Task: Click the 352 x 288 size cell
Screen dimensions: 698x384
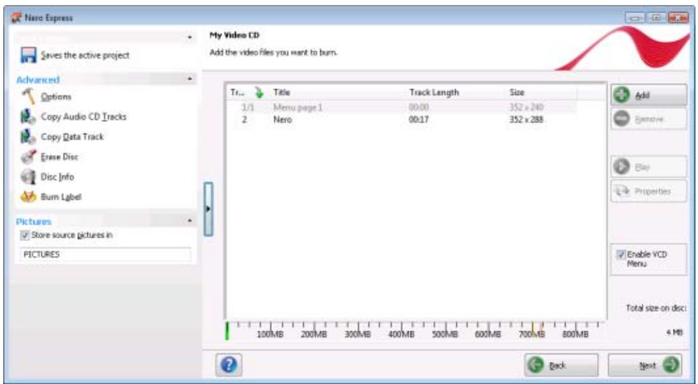Action: click(x=526, y=120)
